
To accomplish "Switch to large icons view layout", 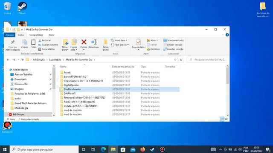I will [x=227, y=119].
